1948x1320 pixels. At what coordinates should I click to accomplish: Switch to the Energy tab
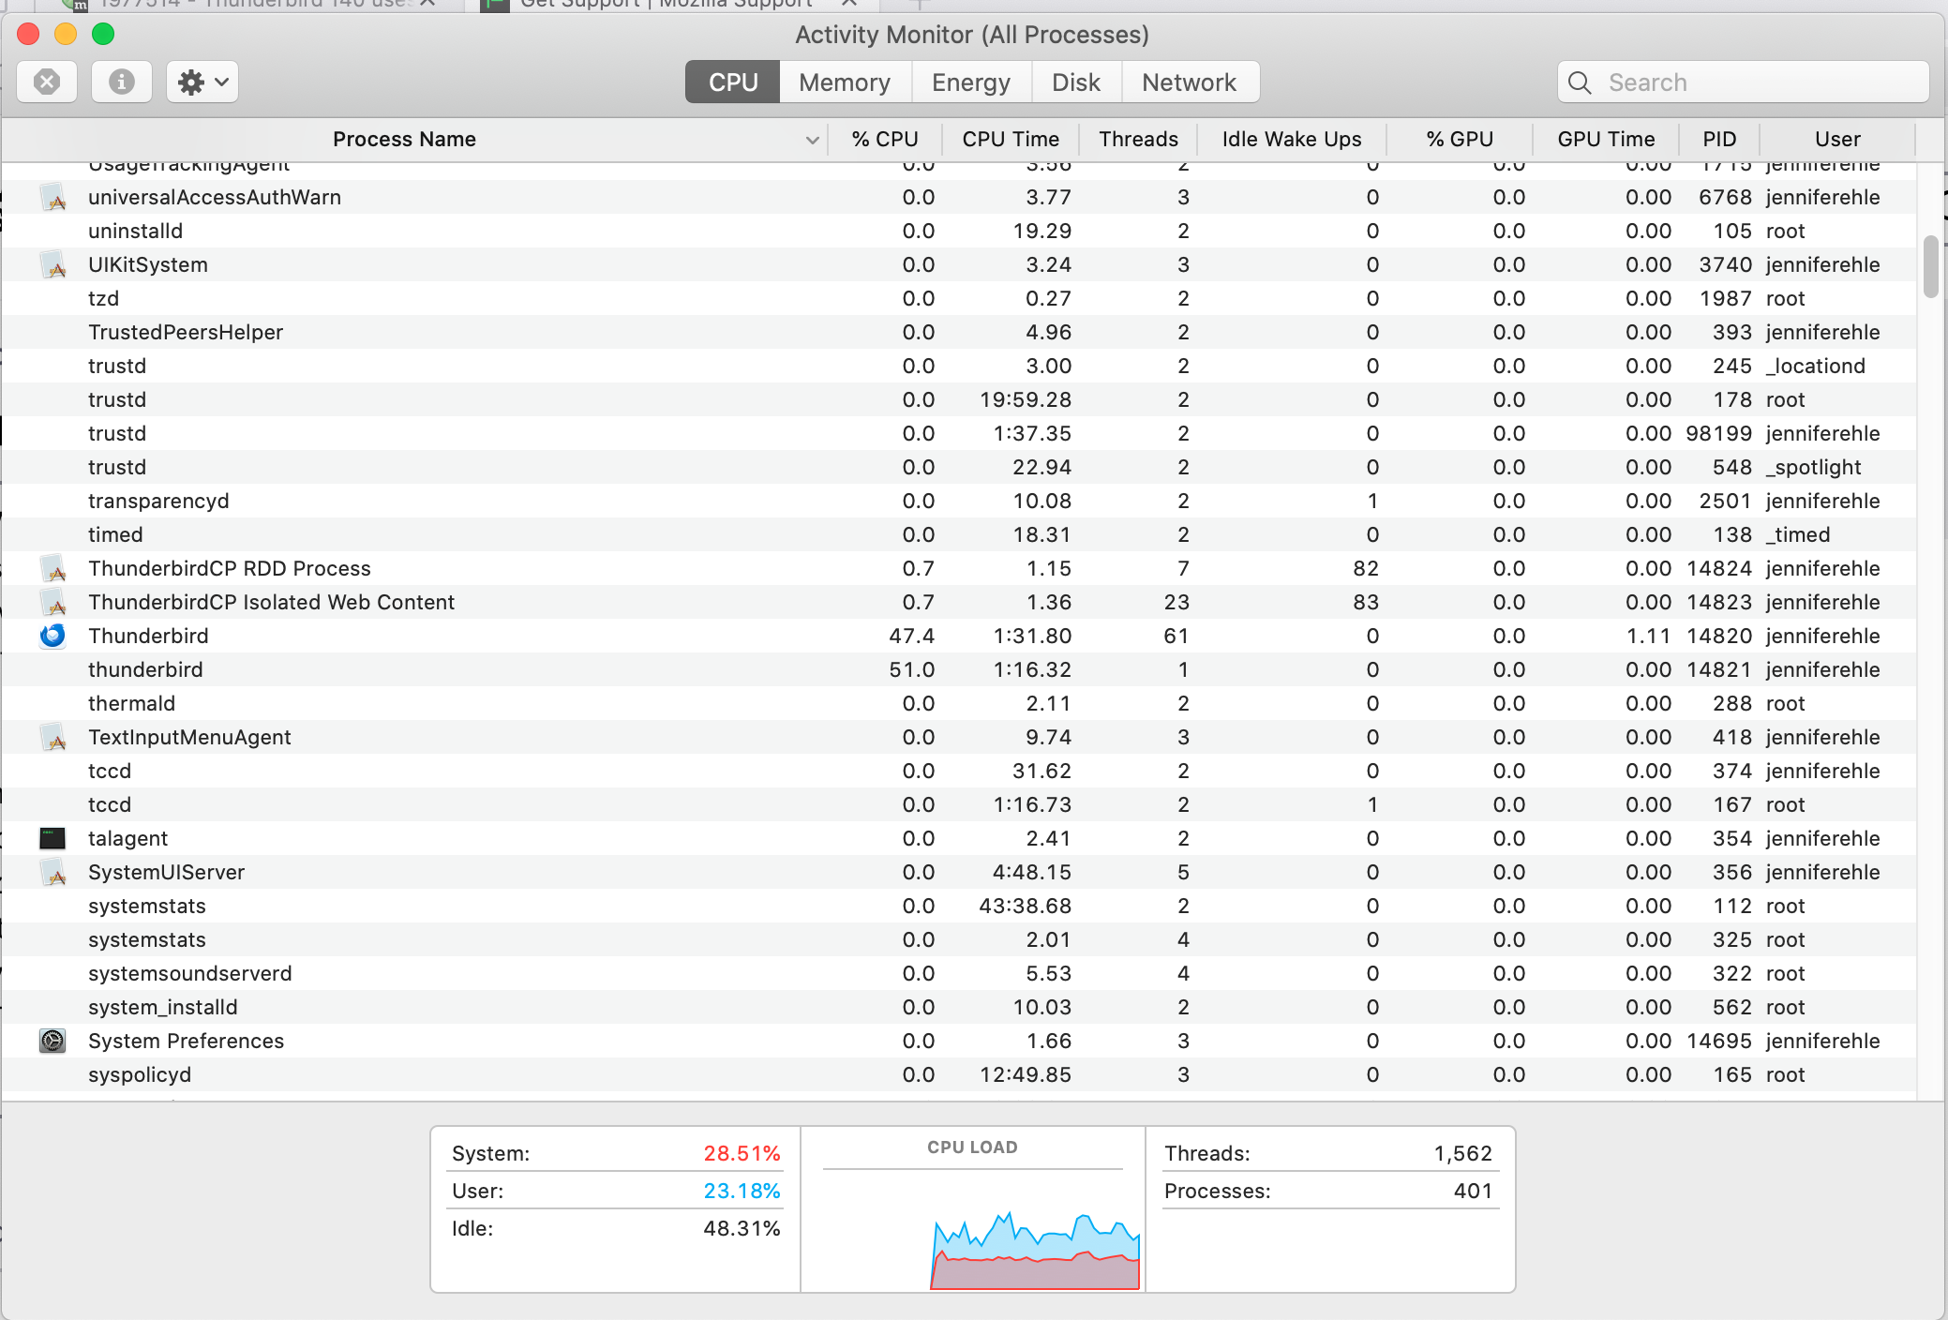coord(970,82)
